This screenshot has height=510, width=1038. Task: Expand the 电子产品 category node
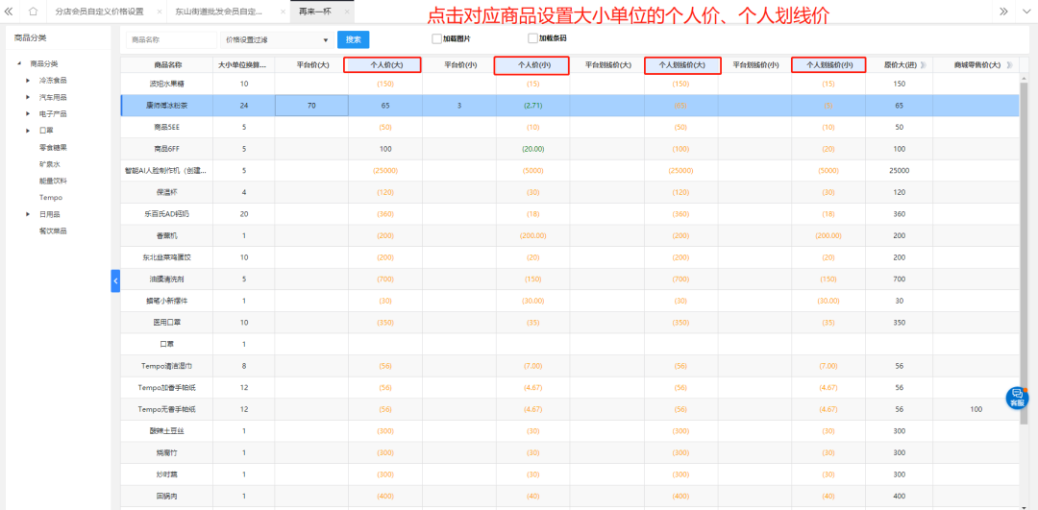point(28,114)
